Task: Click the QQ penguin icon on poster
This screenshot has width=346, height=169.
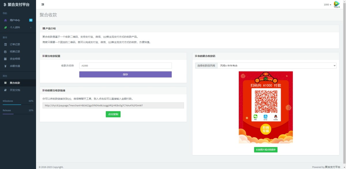Action: pos(276,117)
